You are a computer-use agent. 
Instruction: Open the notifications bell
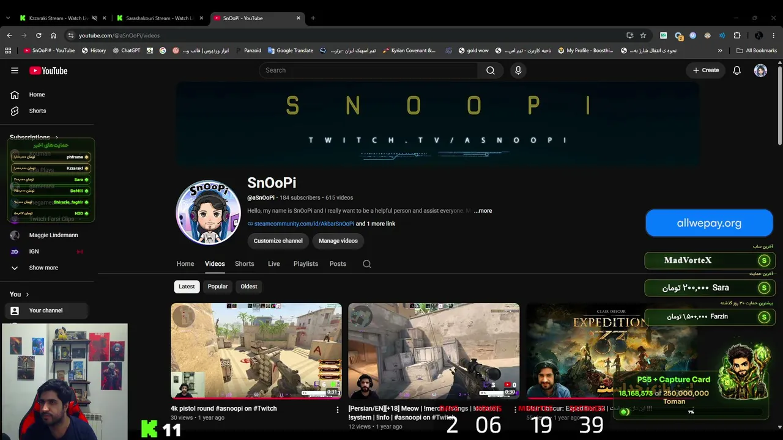pyautogui.click(x=737, y=70)
